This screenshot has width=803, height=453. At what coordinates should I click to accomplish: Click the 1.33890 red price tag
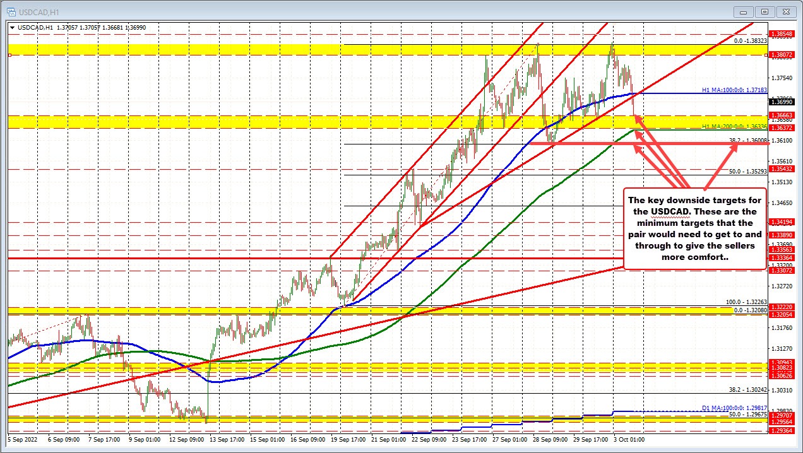coord(782,234)
